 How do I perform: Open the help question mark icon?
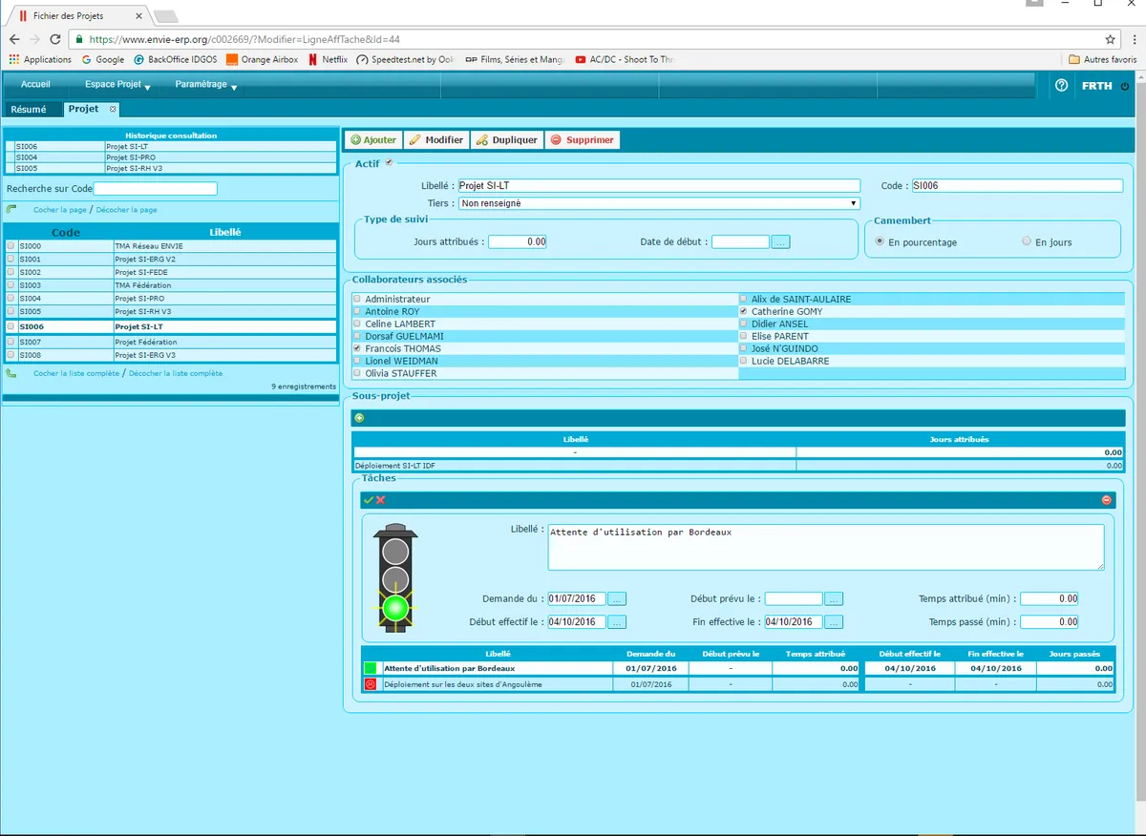(x=1061, y=86)
